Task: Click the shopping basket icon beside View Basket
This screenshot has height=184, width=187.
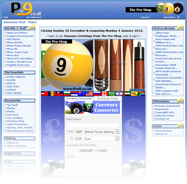Action: 178,17
